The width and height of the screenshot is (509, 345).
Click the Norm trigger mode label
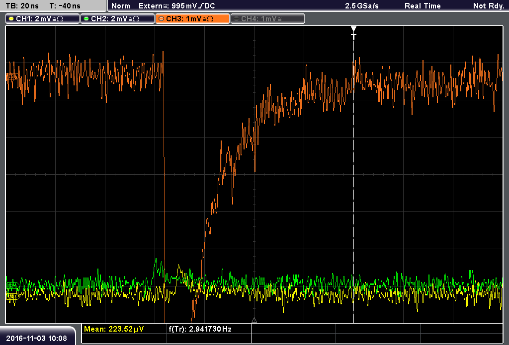tap(121, 6)
